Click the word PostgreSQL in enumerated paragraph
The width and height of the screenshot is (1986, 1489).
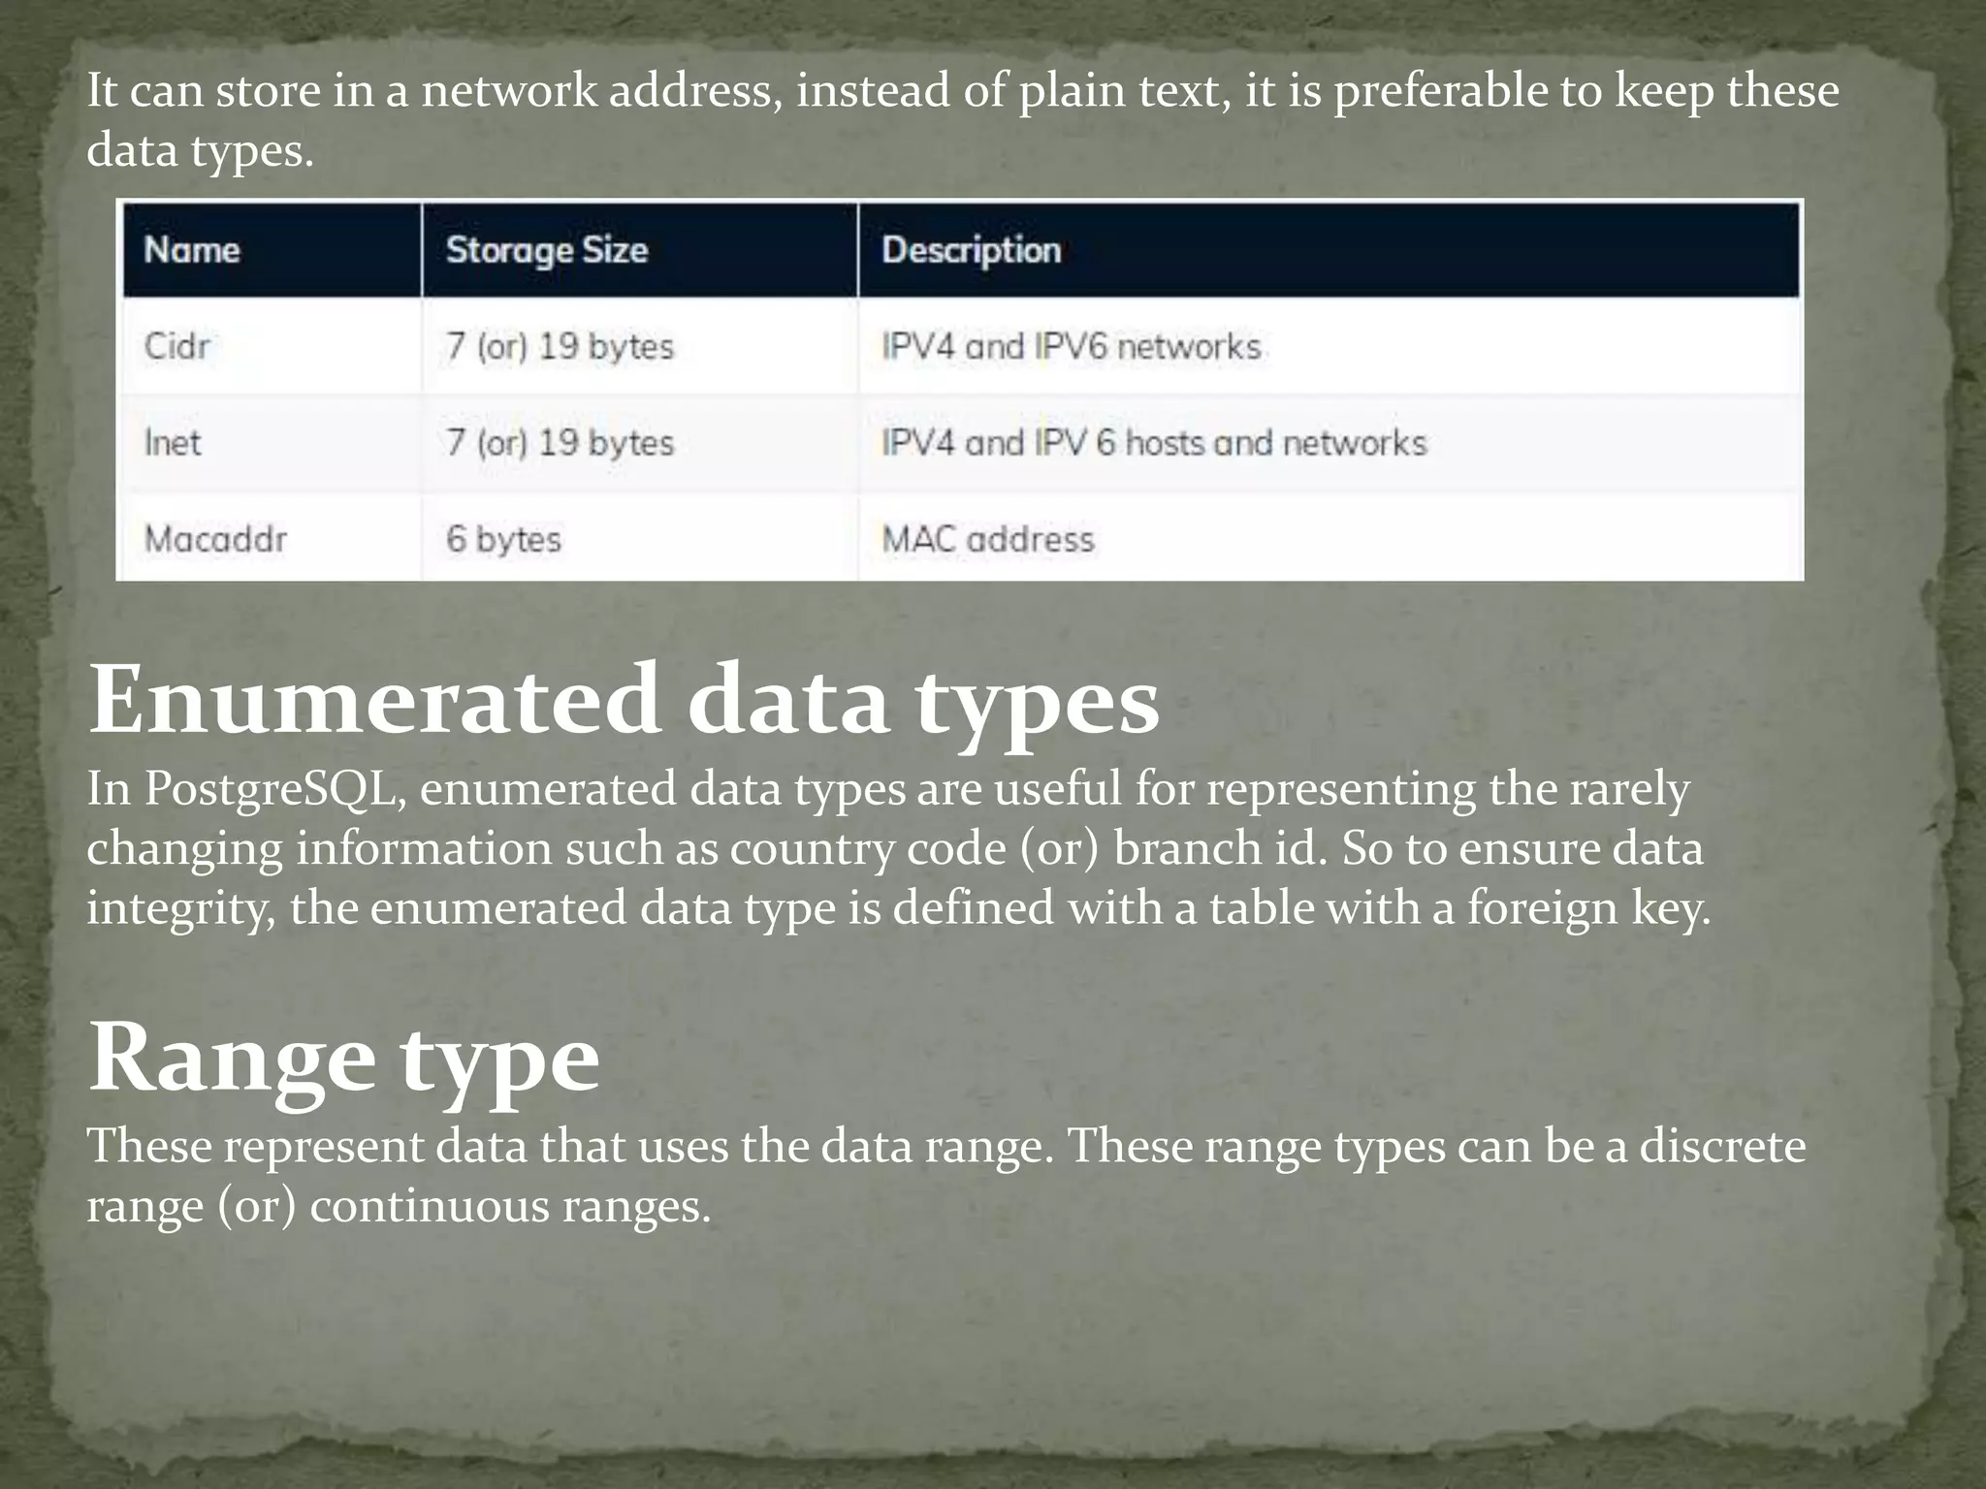[x=269, y=789]
